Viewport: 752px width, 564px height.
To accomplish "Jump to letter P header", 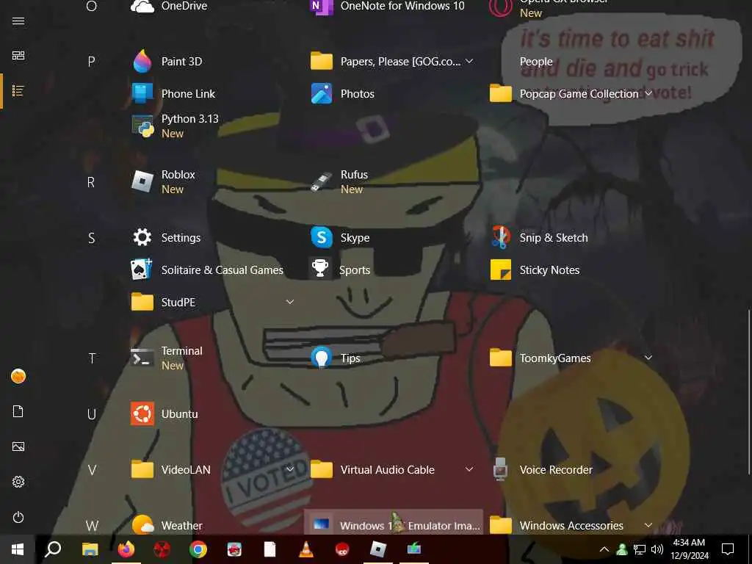I will (x=92, y=62).
